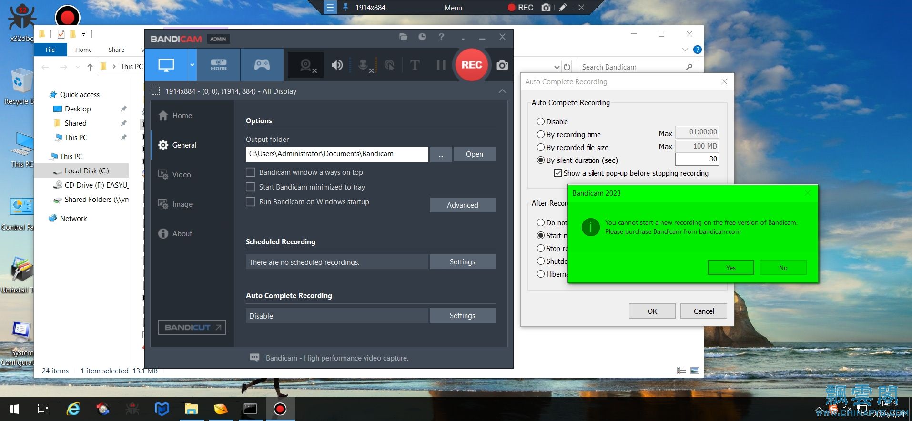Viewport: 912px width, 421px height.
Task: Click the pause icon in Bandicam toolbar
Action: [441, 65]
